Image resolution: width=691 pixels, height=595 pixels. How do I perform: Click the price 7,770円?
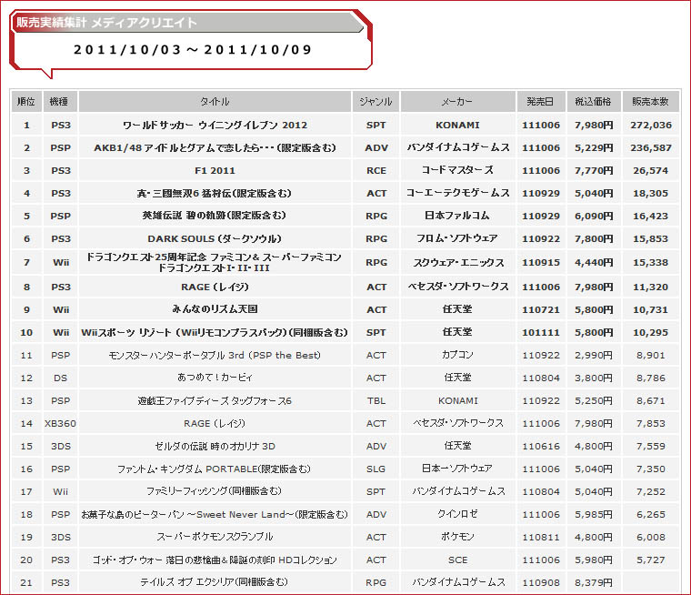594,171
